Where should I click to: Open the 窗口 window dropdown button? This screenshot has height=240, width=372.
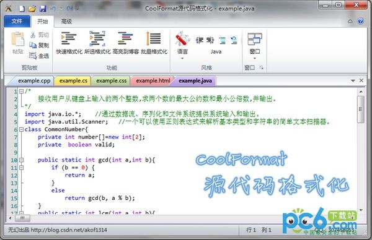[255, 45]
